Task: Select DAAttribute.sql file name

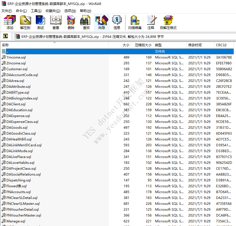Action: (x=18, y=87)
